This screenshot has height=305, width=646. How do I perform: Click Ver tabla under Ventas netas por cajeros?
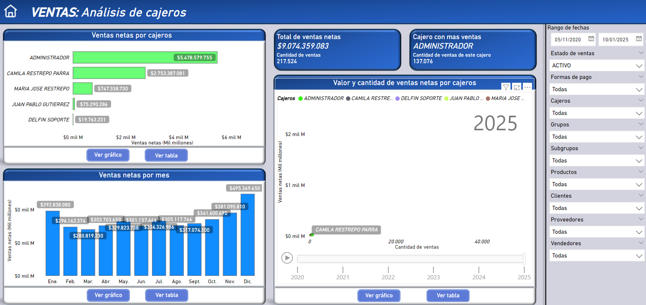coord(166,155)
